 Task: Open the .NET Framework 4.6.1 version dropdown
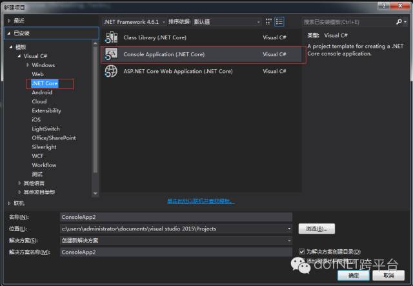(x=134, y=22)
